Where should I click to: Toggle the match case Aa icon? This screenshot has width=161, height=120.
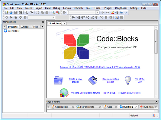click(x=121, y=12)
